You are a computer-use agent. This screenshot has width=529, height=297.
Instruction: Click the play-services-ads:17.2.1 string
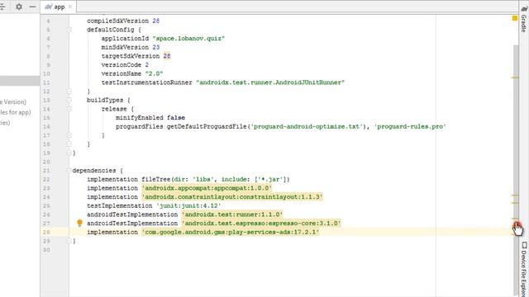pyautogui.click(x=230, y=232)
